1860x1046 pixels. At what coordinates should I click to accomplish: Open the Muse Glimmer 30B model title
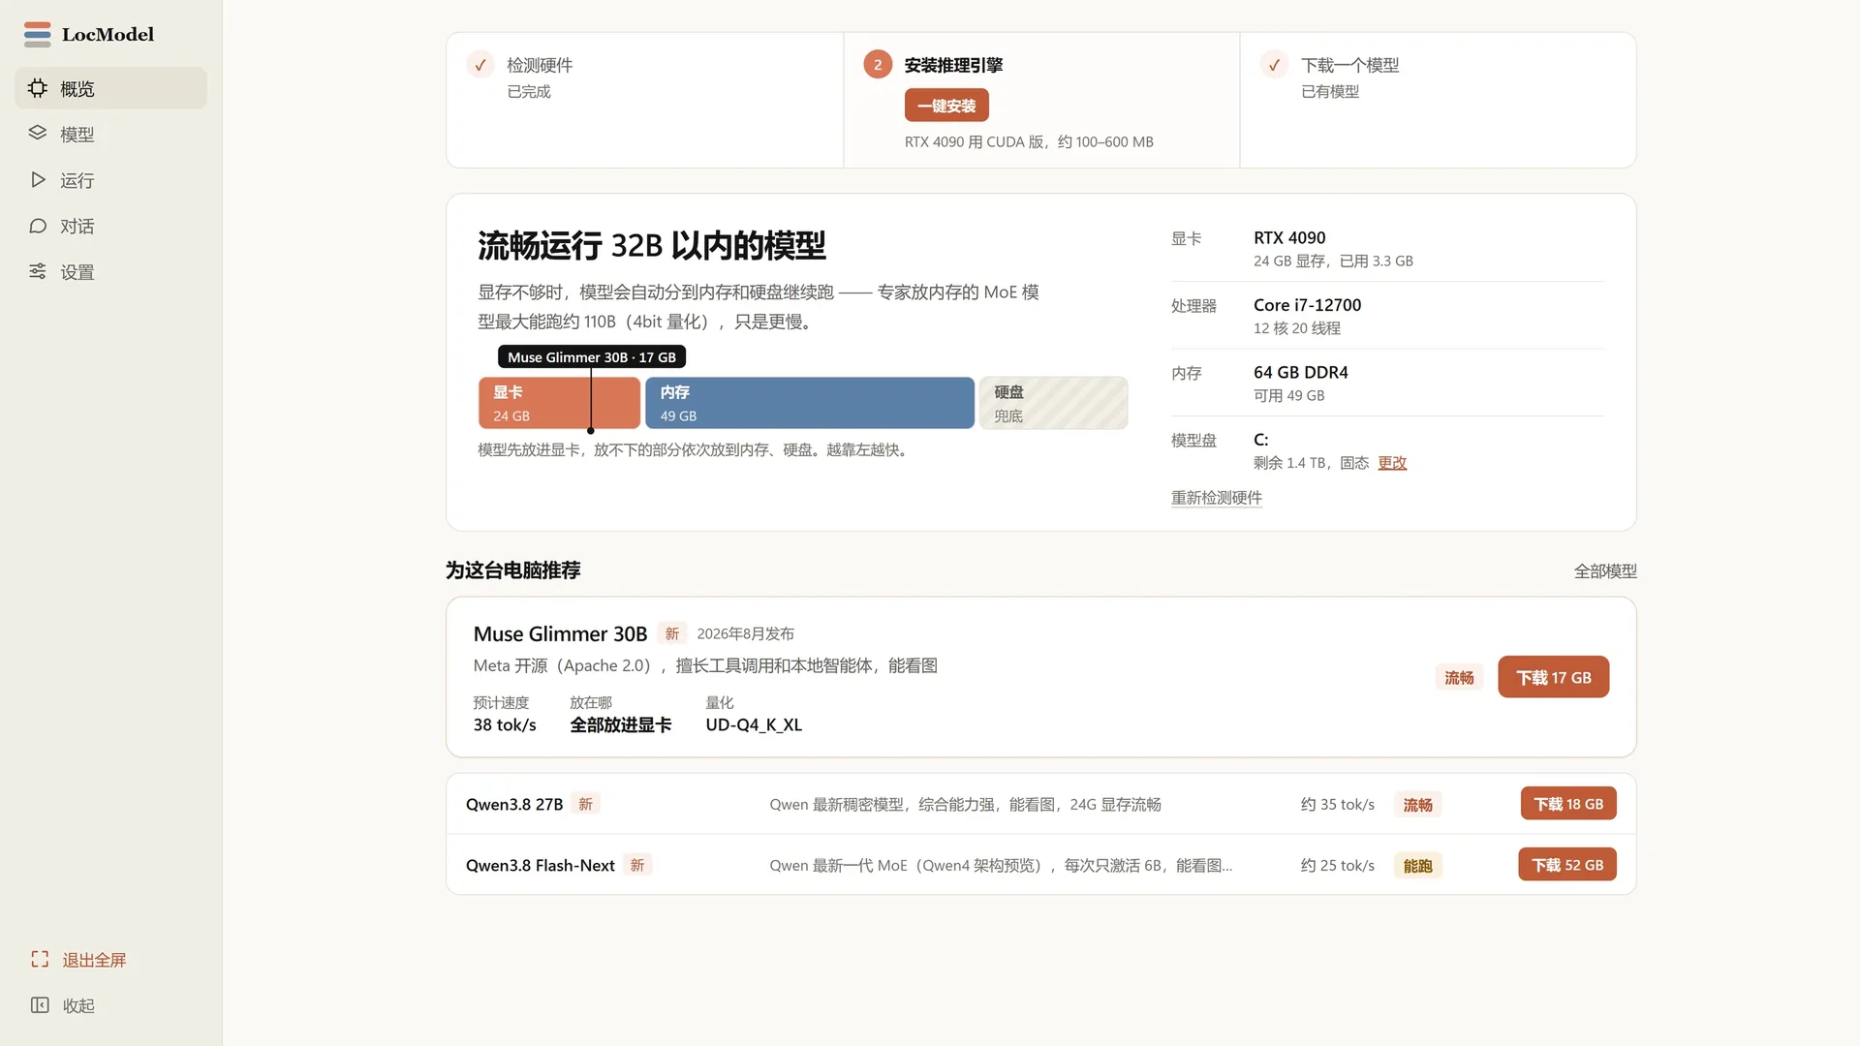(560, 634)
